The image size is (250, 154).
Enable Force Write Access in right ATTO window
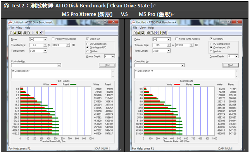point(177,39)
